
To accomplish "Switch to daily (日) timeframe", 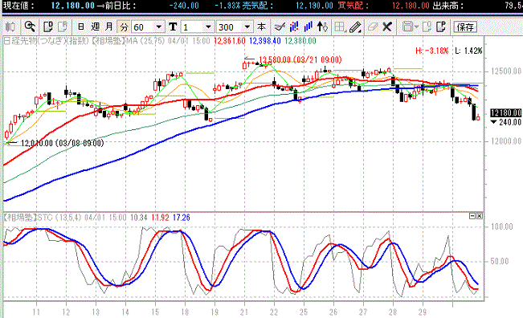I will tap(80, 26).
